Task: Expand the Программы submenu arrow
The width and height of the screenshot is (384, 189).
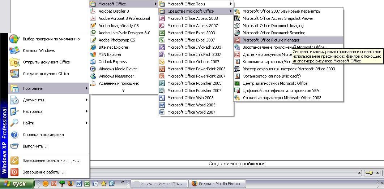Action: tap(87, 88)
